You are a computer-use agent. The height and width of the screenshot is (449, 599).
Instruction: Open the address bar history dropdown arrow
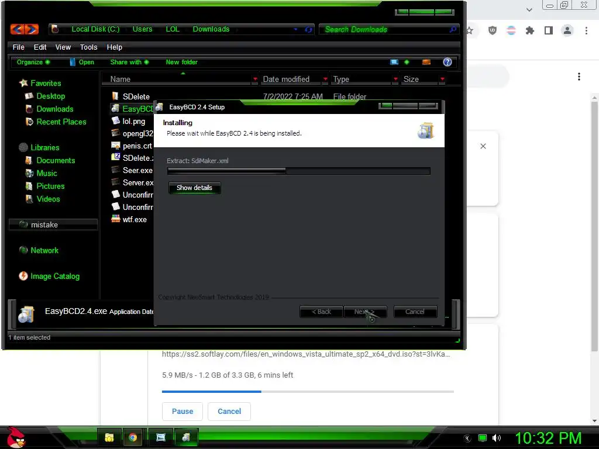click(295, 29)
